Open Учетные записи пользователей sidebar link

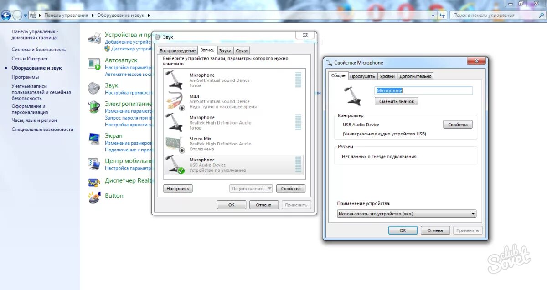pyautogui.click(x=41, y=92)
